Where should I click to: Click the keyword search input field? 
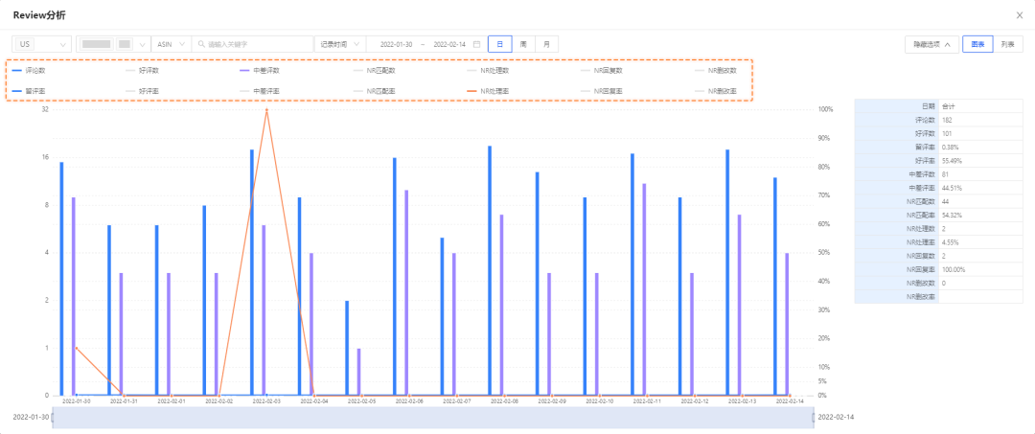tap(257, 44)
